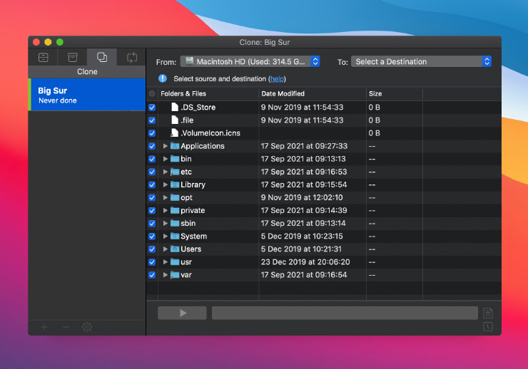This screenshot has width=528, height=369.
Task: Click the var folder icon
Action: pyautogui.click(x=174, y=274)
